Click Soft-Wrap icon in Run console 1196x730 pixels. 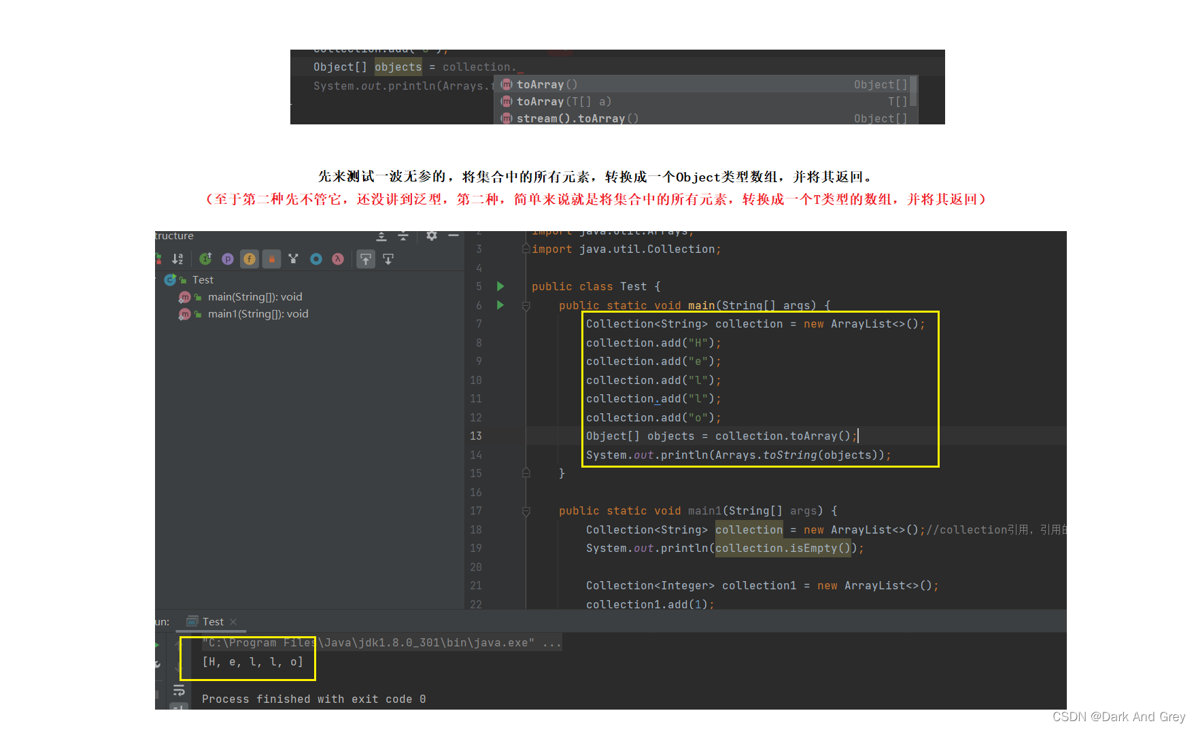[179, 691]
